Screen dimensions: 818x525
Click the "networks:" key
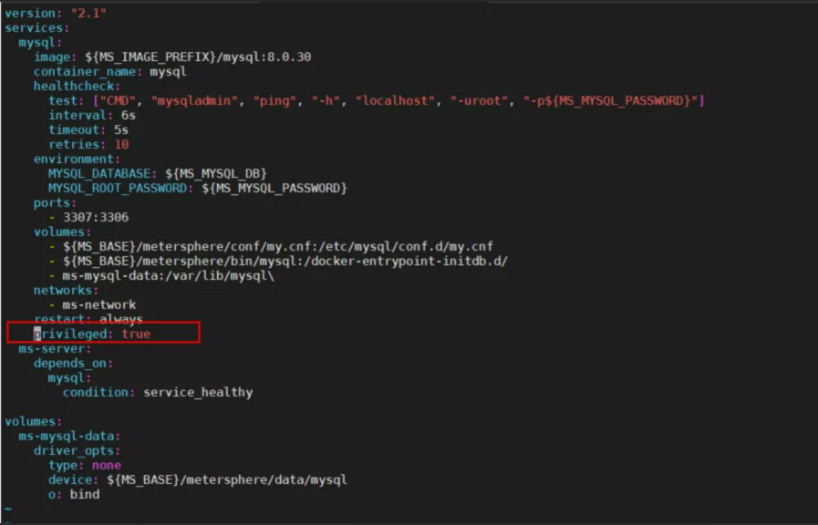click(x=67, y=291)
